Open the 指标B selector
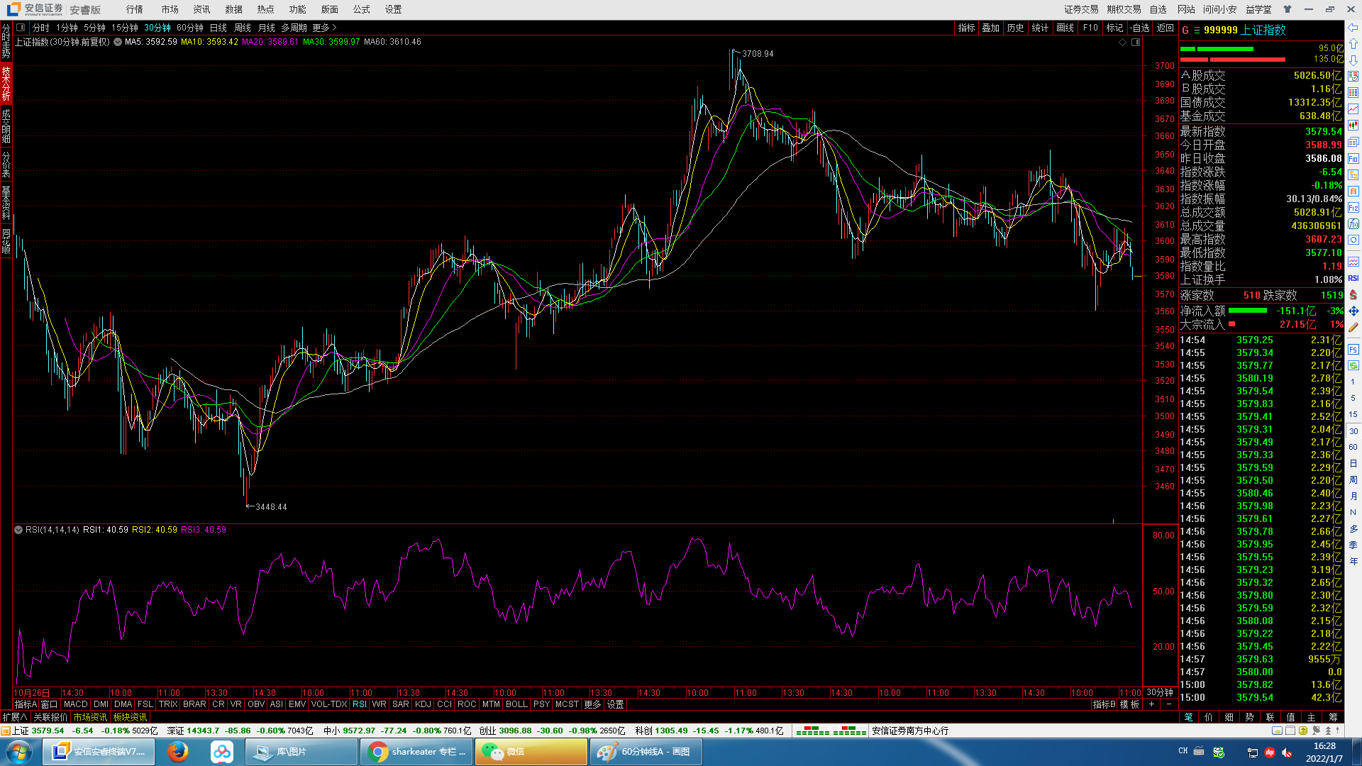 [x=1104, y=704]
